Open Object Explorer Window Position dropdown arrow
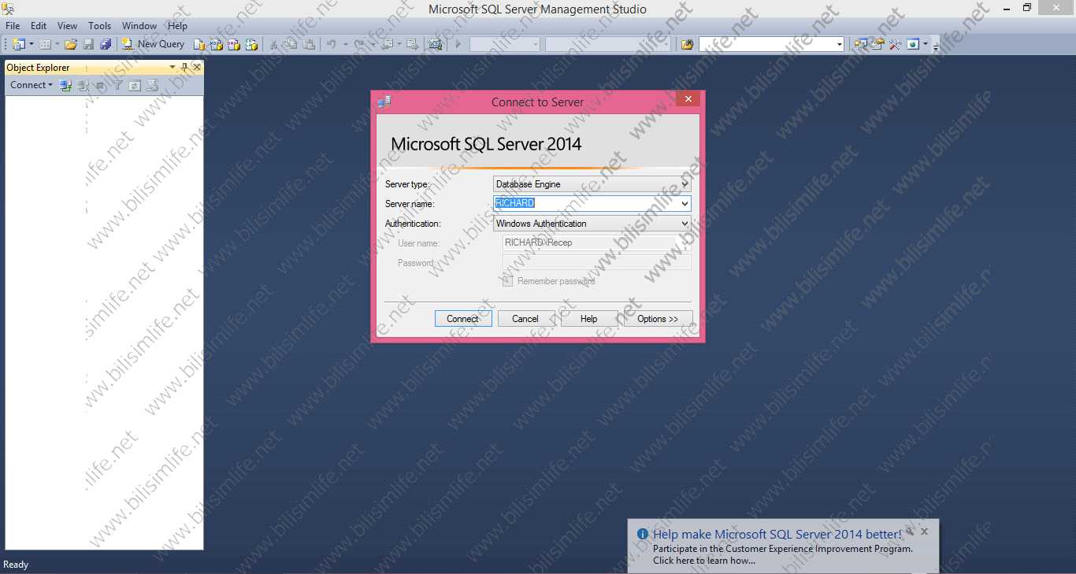The width and height of the screenshot is (1076, 574). [174, 68]
